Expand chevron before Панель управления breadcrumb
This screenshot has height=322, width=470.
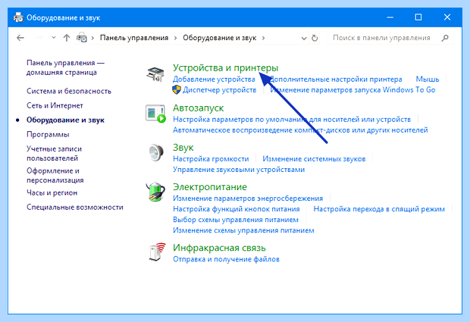click(93, 38)
